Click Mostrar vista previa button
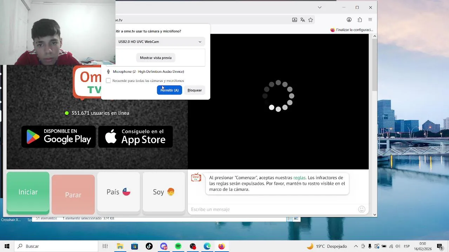The width and height of the screenshot is (449, 252). pos(156,58)
